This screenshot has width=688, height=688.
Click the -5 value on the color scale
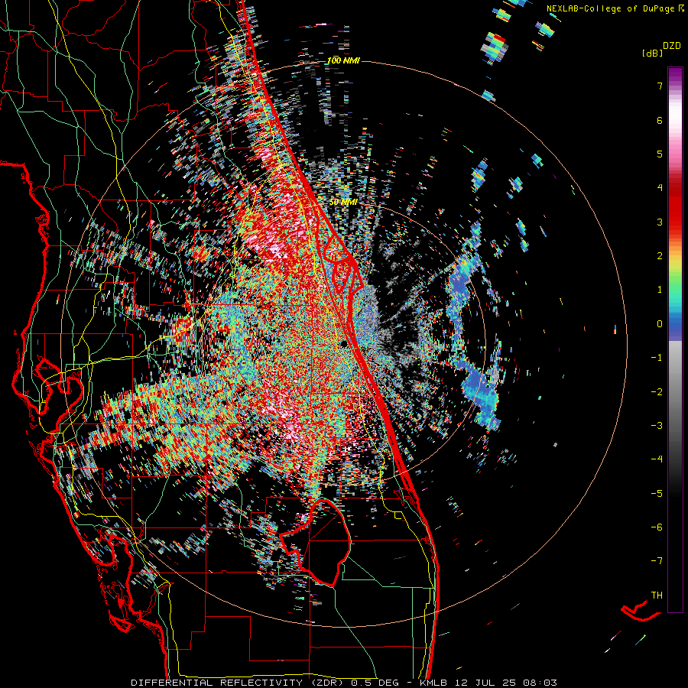click(x=657, y=493)
